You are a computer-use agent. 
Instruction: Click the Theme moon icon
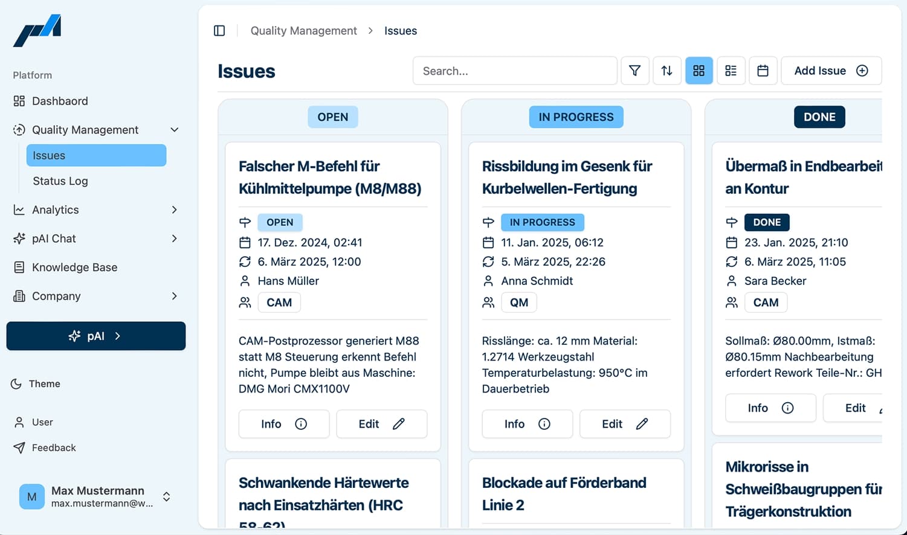tap(16, 384)
